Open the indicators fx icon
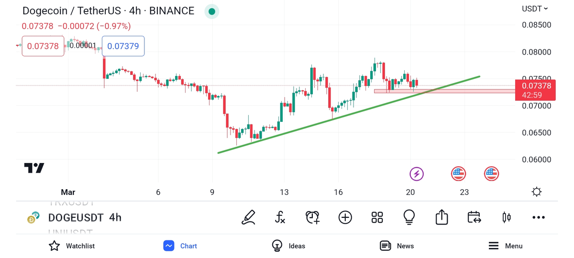The width and height of the screenshot is (574, 258). [x=280, y=217]
